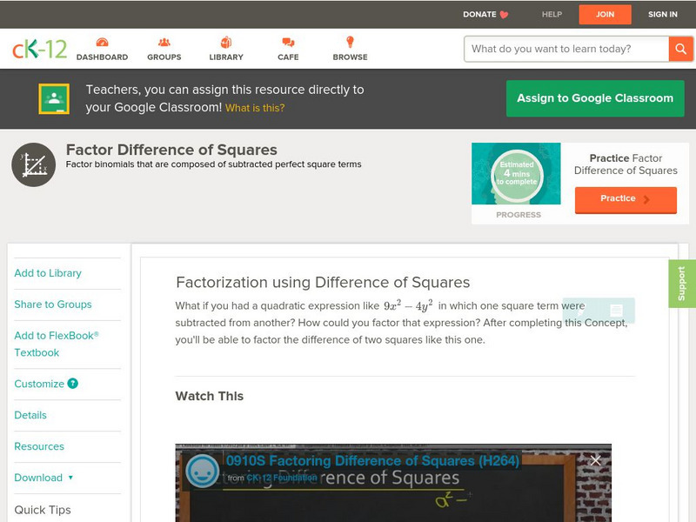Open the Dashboard icon

[102, 43]
